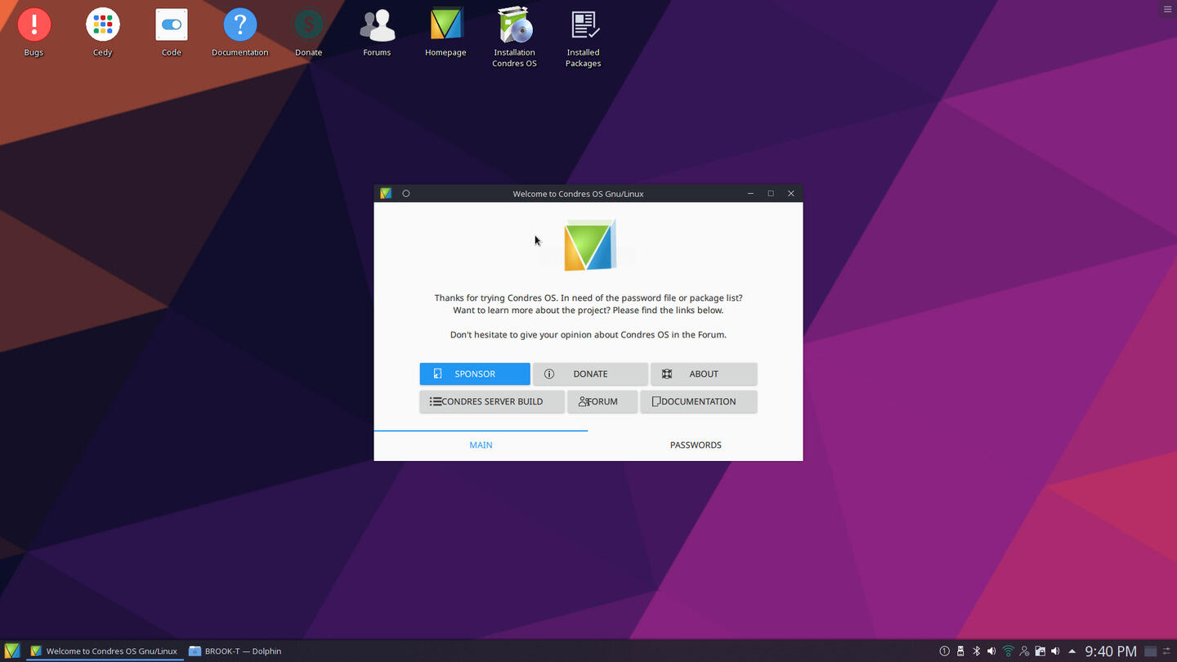The image size is (1177, 662).
Task: Click the DONATE button in the welcome window
Action: (x=590, y=373)
